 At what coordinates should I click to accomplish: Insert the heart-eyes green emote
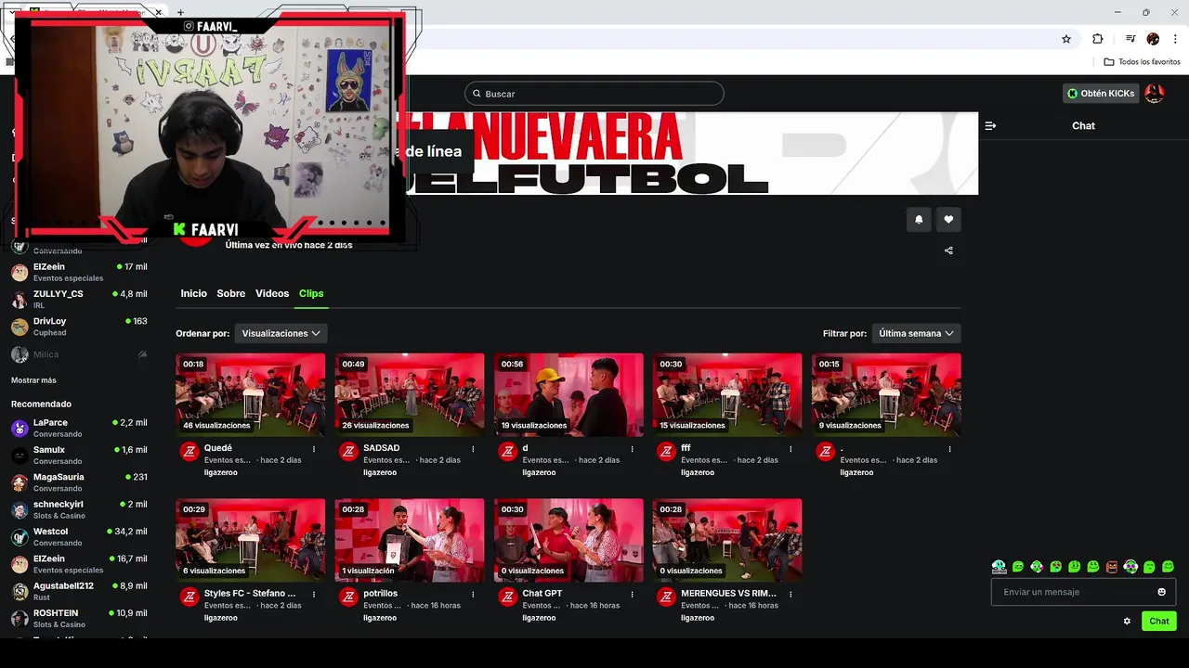(x=1055, y=567)
